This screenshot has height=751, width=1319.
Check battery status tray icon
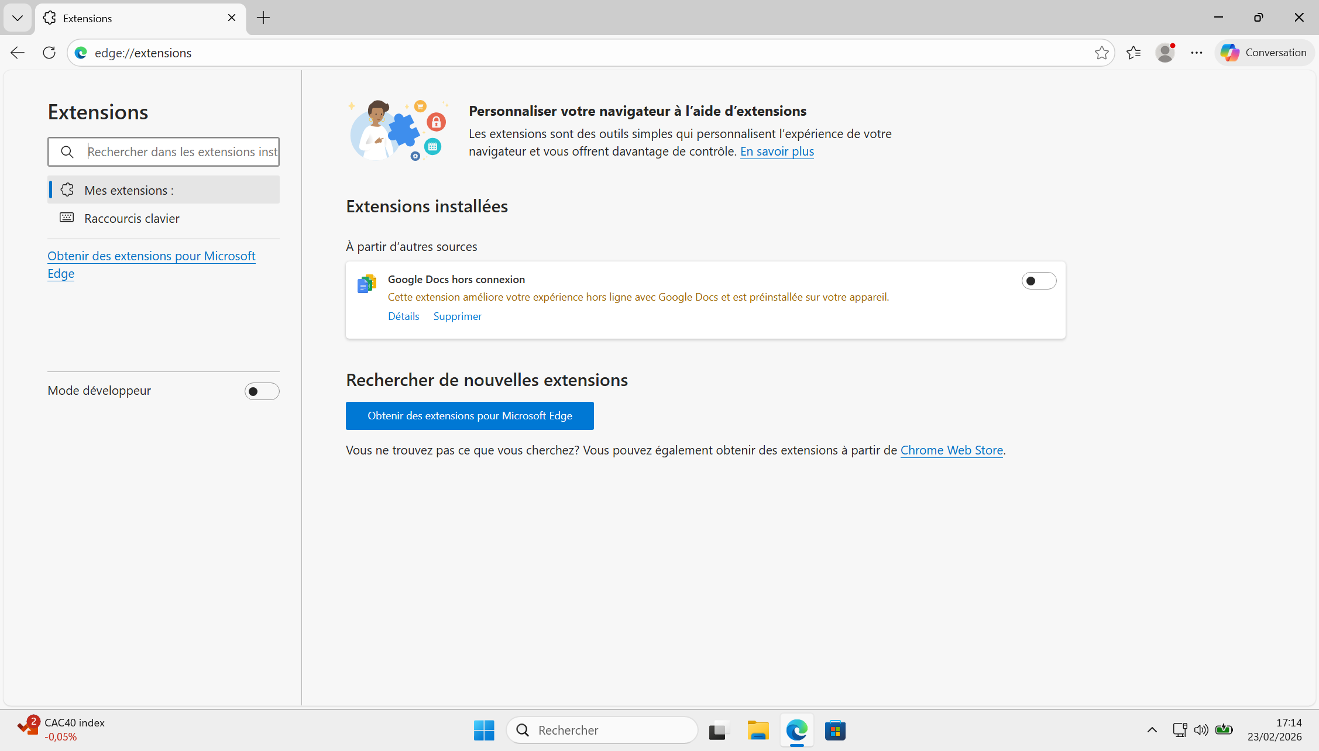tap(1224, 730)
